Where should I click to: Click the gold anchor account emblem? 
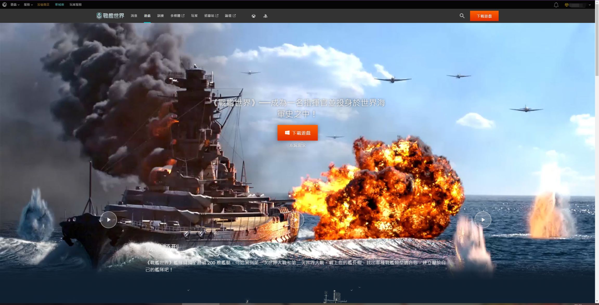tap(567, 5)
